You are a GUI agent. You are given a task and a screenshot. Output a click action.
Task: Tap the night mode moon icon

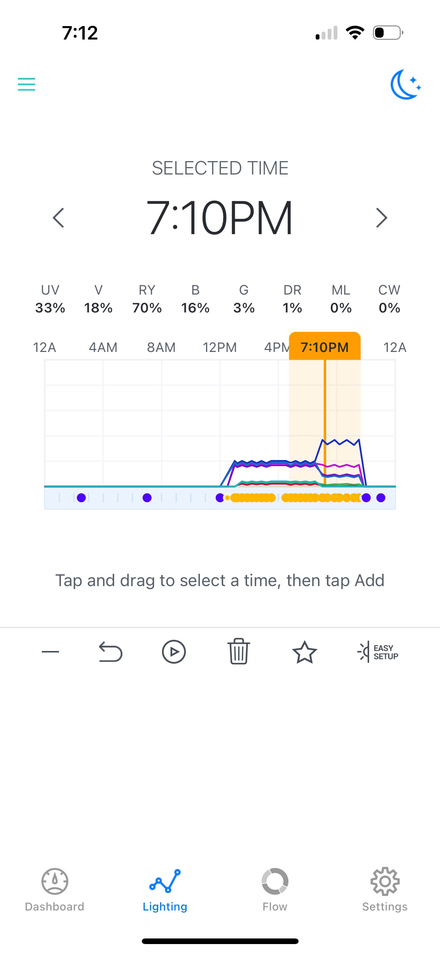tap(406, 85)
